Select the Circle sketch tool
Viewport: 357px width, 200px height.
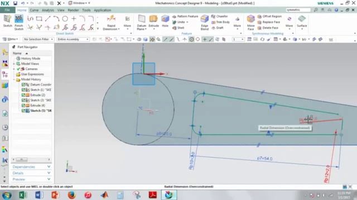click(x=65, y=19)
